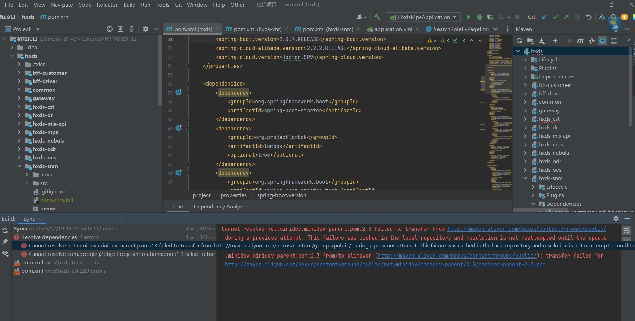The width and height of the screenshot is (635, 321).
Task: Reload all Maven projects
Action: 519,41
